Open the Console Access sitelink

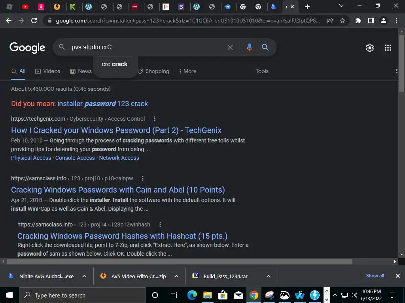pyautogui.click(x=75, y=158)
